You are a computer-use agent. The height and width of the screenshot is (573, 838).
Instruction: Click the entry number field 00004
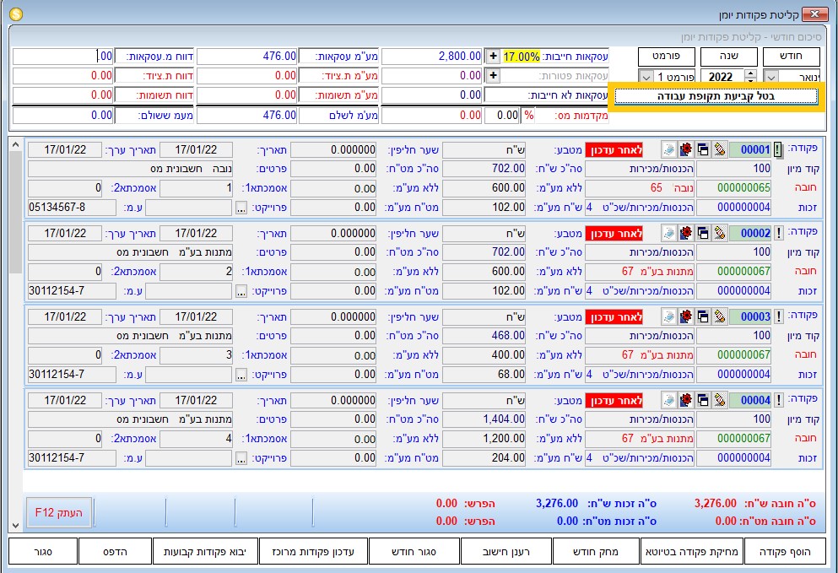tap(750, 400)
